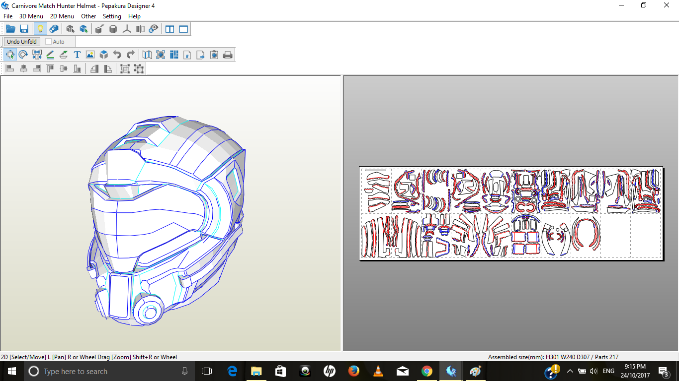Click the grey vertical panels icon
Screen dimensions: 679x381
140,29
